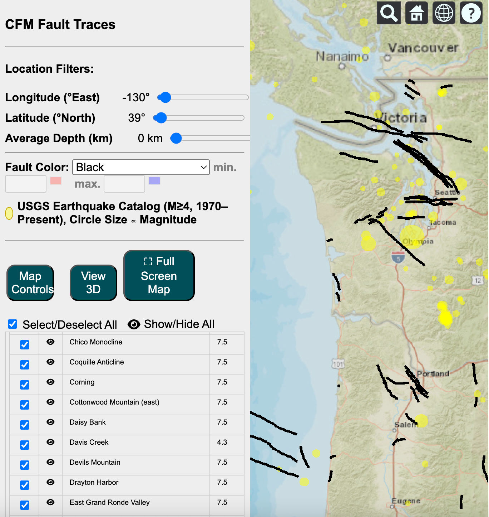The width and height of the screenshot is (489, 517).
Task: Toggle Show/Hide All eye icon
Action: pos(134,324)
